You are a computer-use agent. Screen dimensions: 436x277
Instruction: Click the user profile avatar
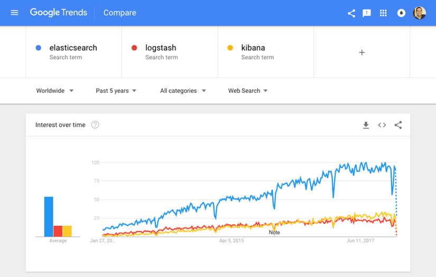[419, 13]
